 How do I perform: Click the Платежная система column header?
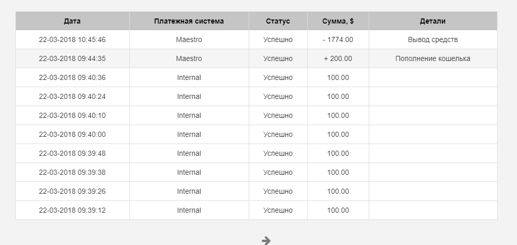(x=189, y=21)
